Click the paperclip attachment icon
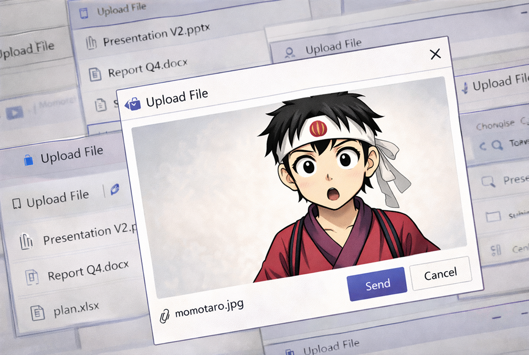The height and width of the screenshot is (355, 529). [165, 316]
